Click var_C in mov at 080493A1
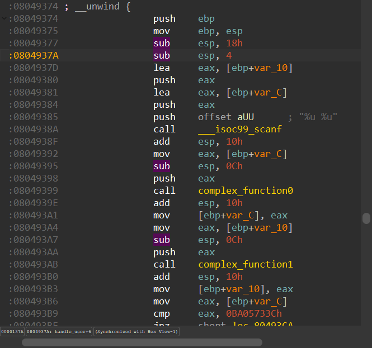Image resolution: width=372 pixels, height=348 pixels. click(240, 216)
